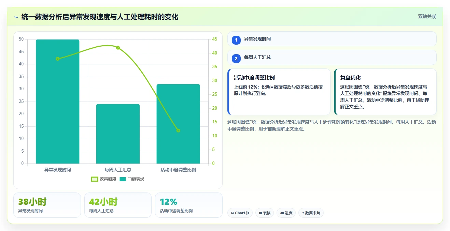The height and width of the screenshot is (231, 450).
Task: Click the trend line point on 活动中途调整比例
Action: [x=178, y=130]
